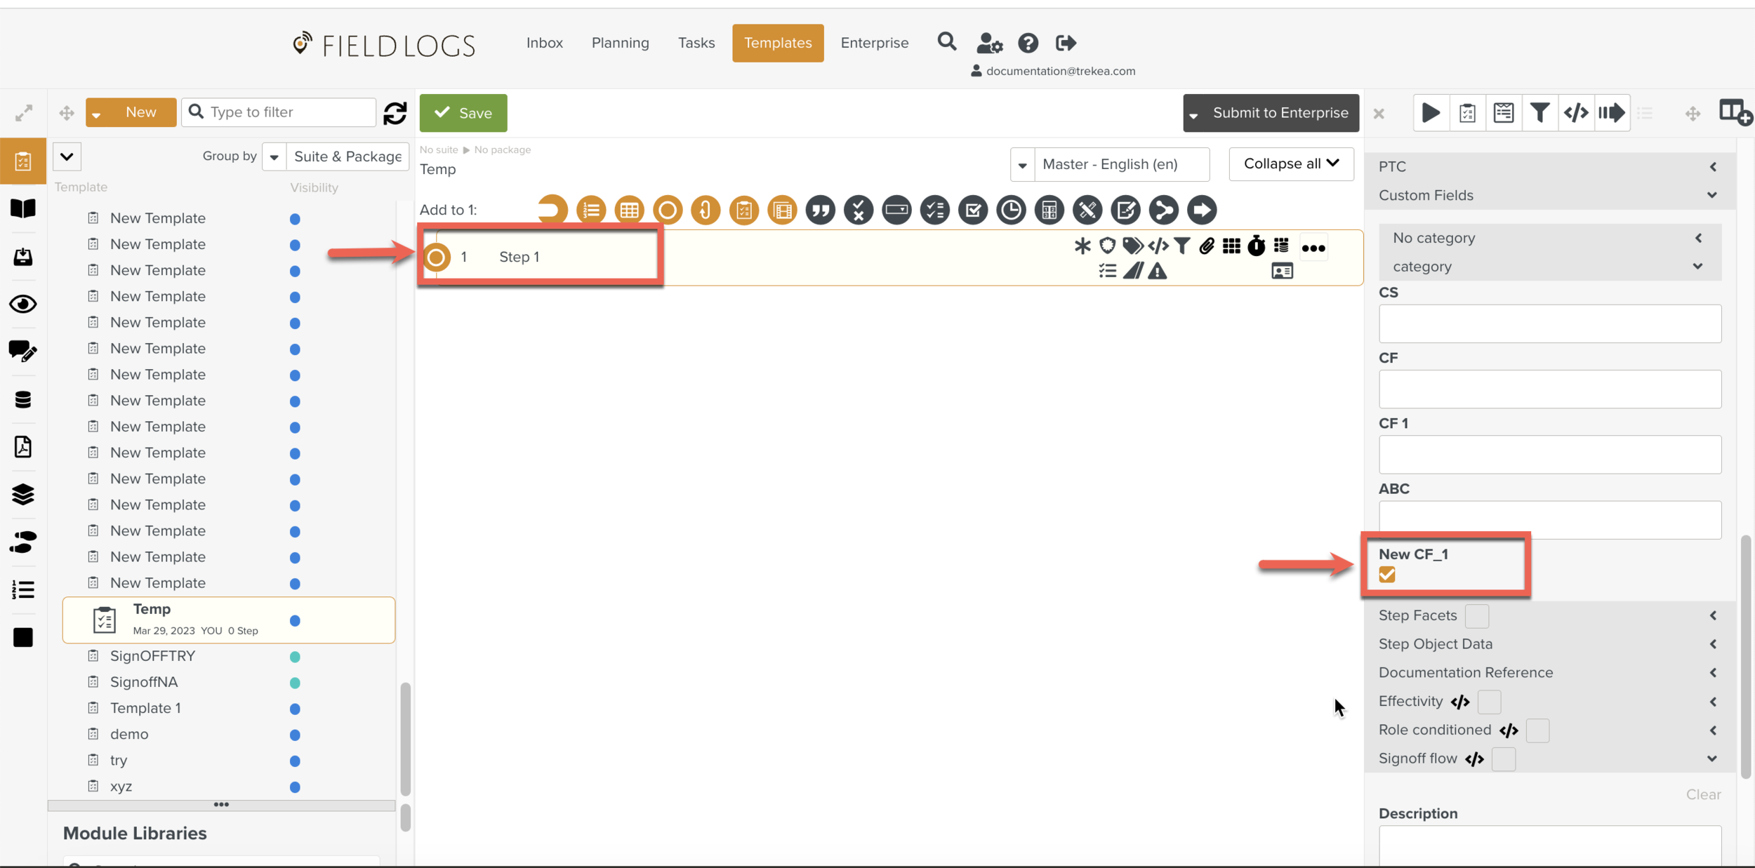The height and width of the screenshot is (868, 1755).
Task: Toggle the New CF_1 checkbox
Action: pyautogui.click(x=1386, y=575)
